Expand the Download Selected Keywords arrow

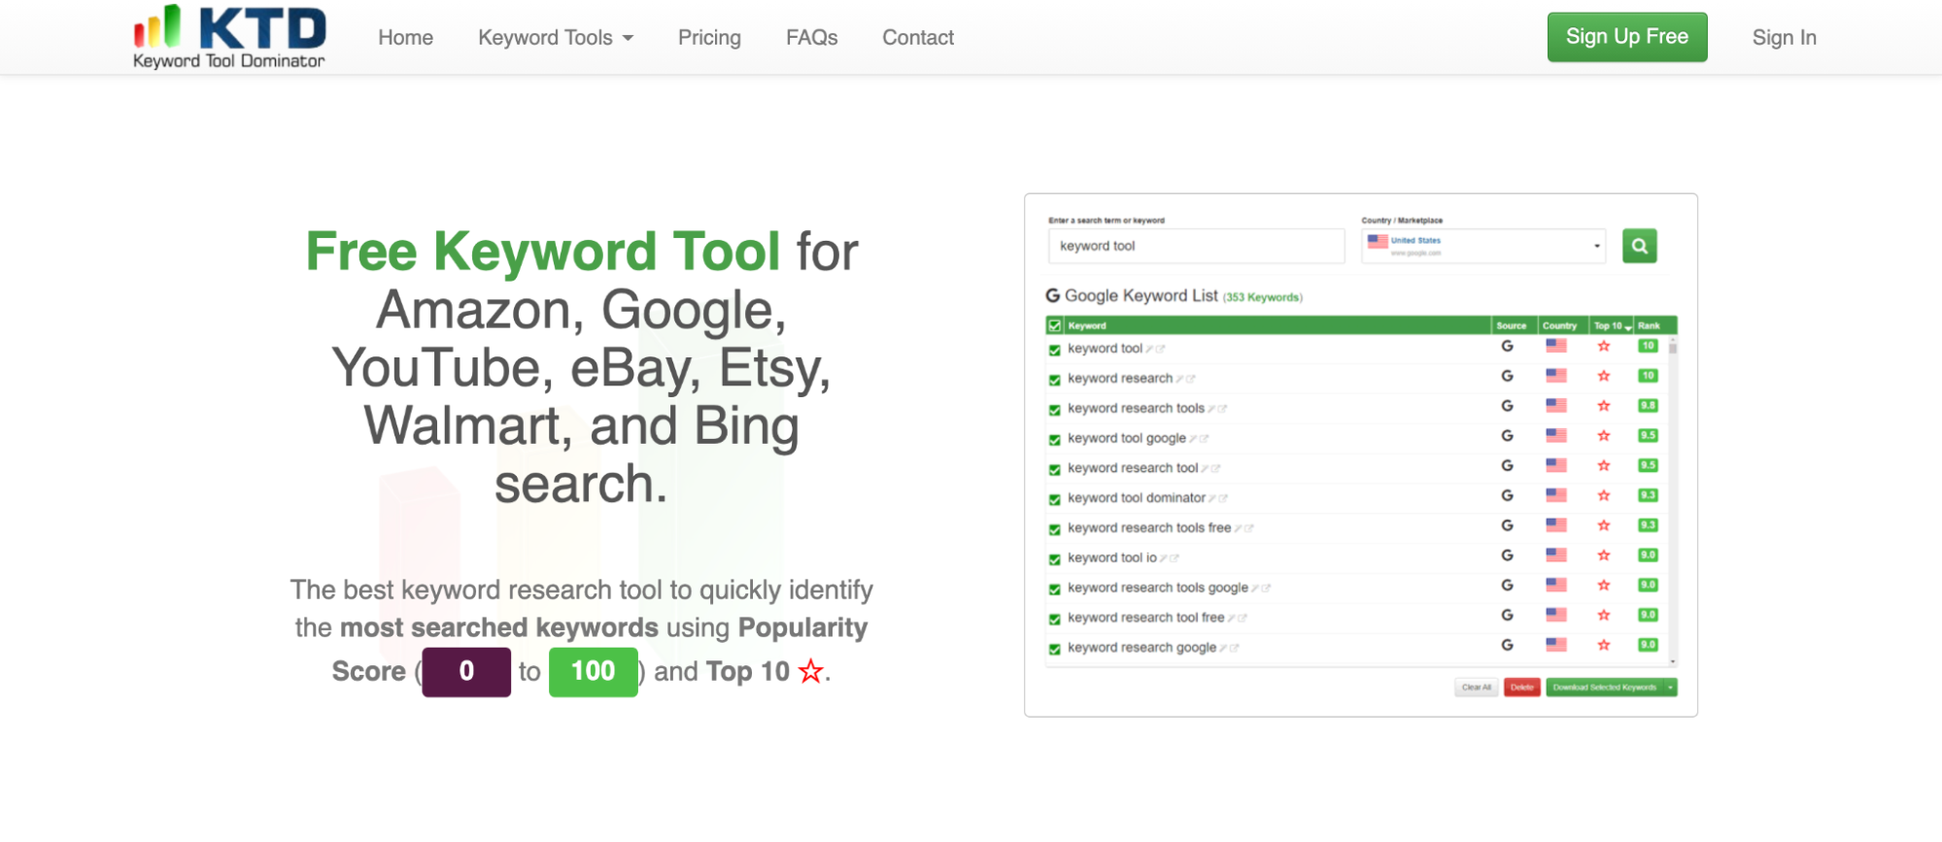pyautogui.click(x=1670, y=688)
